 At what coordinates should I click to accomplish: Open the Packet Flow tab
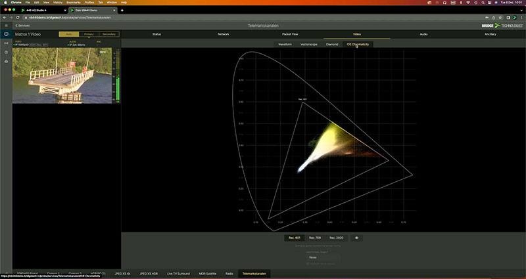pyautogui.click(x=290, y=34)
